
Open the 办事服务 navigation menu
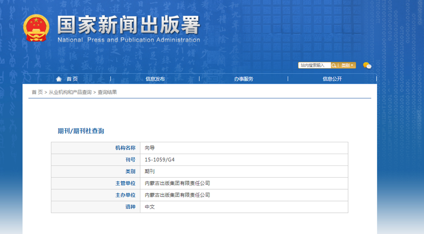[244, 79]
